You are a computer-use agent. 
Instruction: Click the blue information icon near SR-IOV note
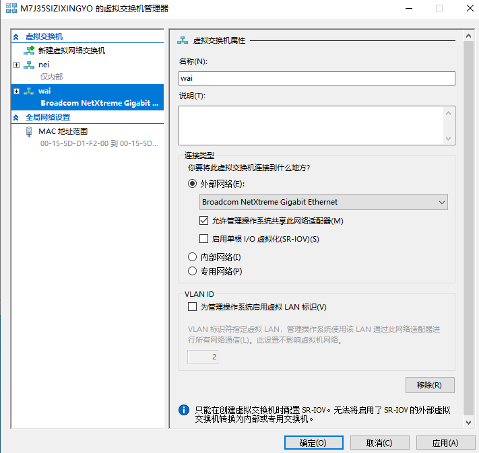tap(183, 410)
